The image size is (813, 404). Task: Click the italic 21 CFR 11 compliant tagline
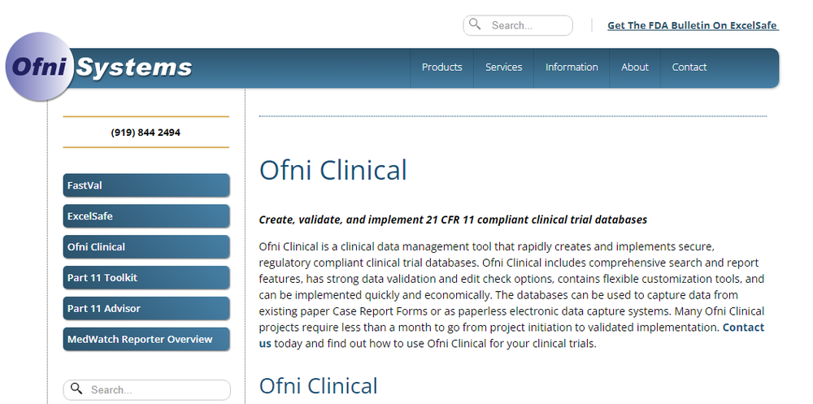tap(453, 219)
